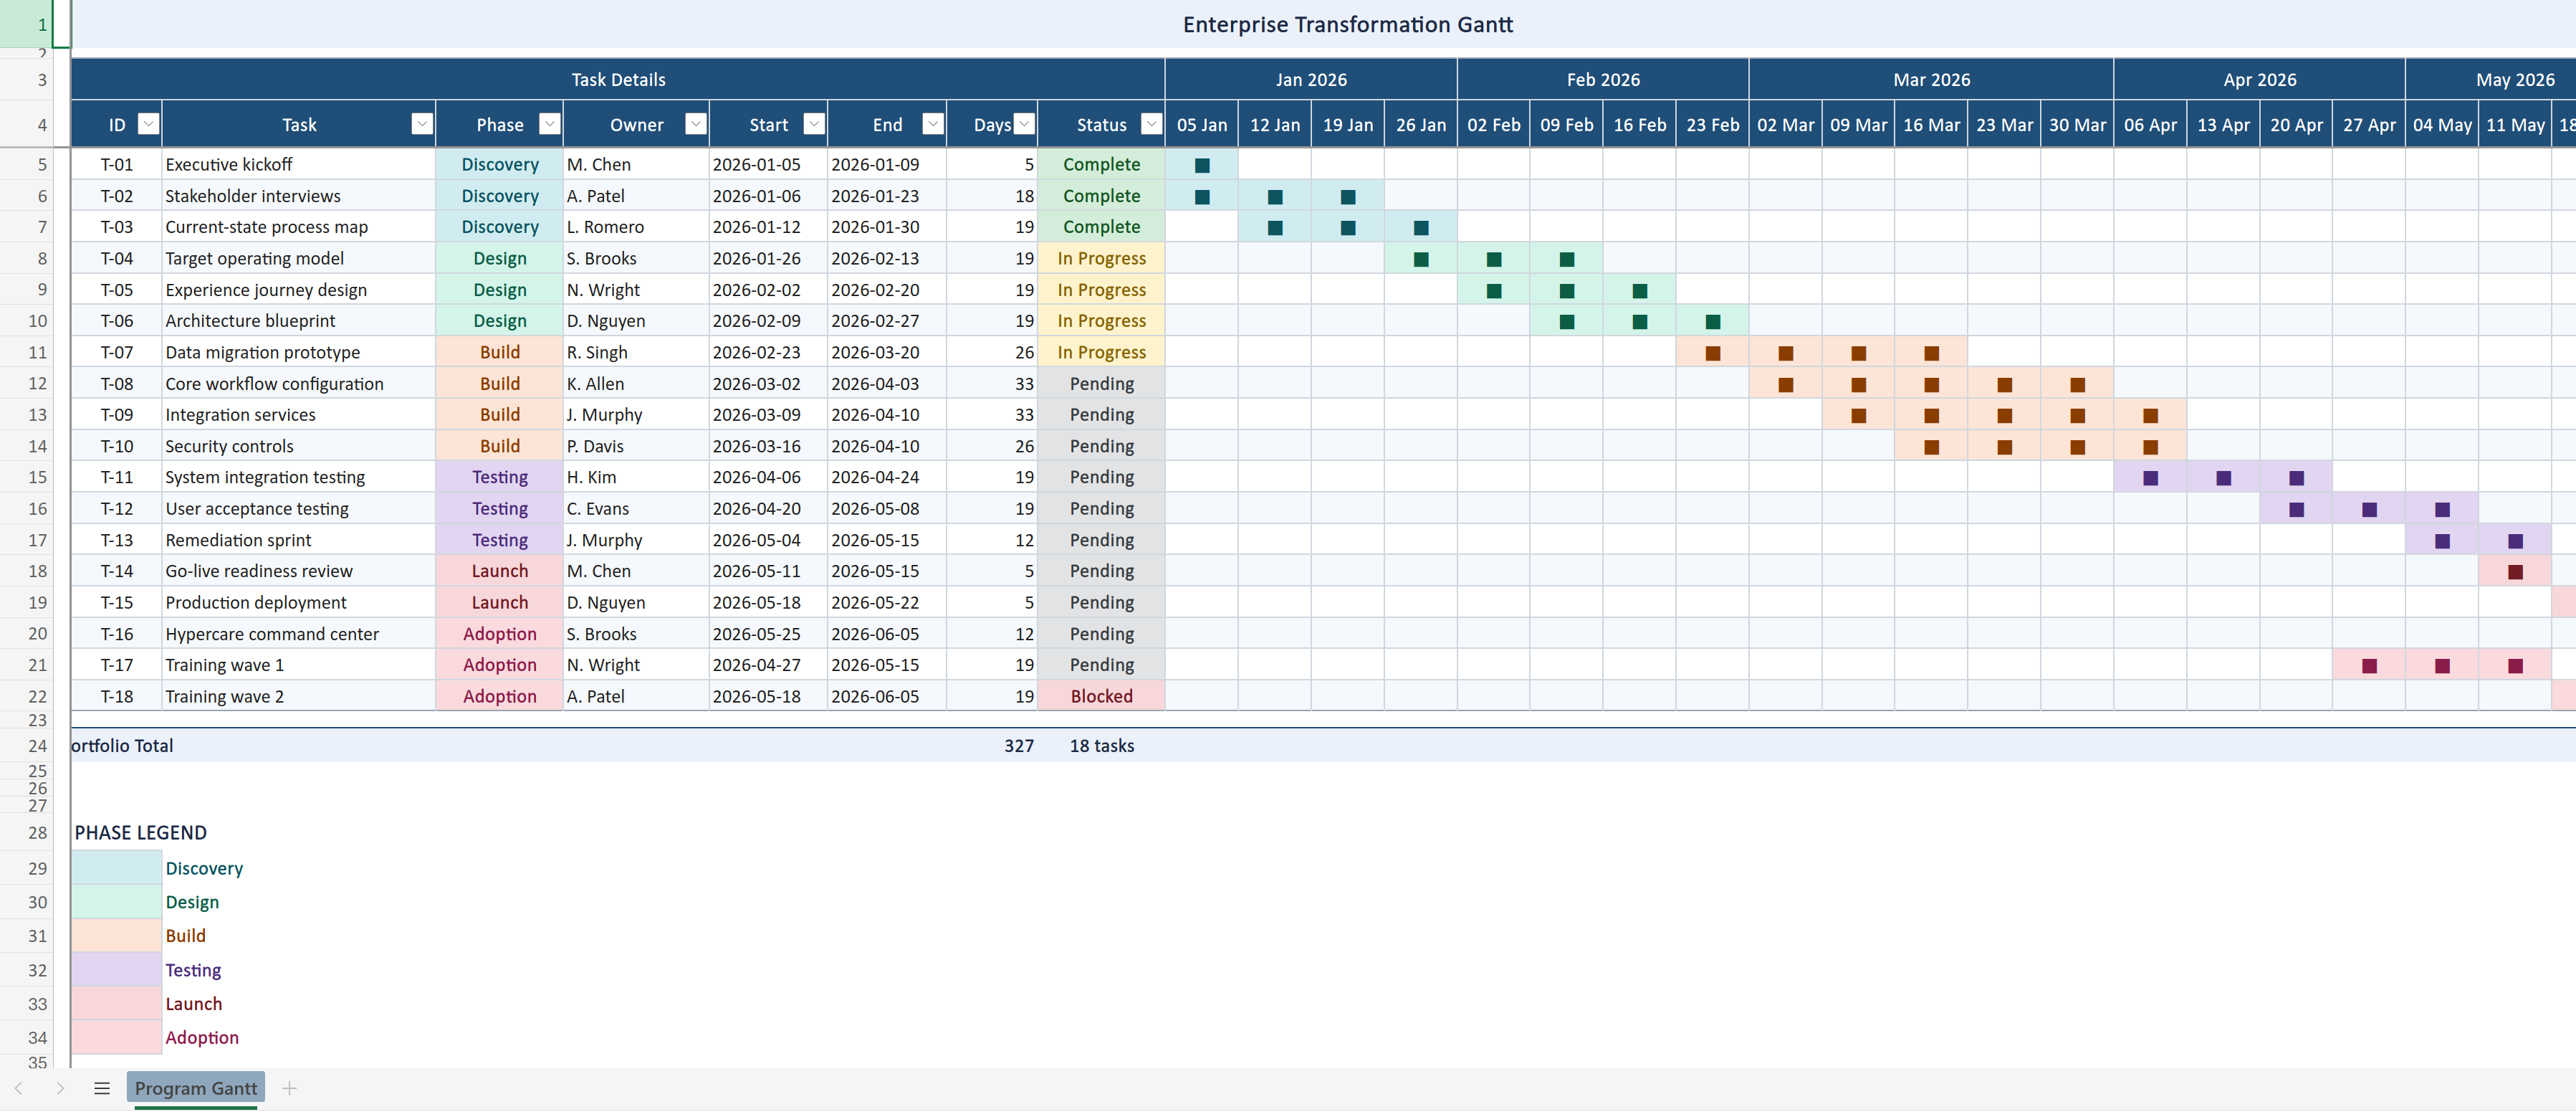Image resolution: width=2576 pixels, height=1117 pixels.
Task: Select start date 2026-03-02
Action: [768, 384]
